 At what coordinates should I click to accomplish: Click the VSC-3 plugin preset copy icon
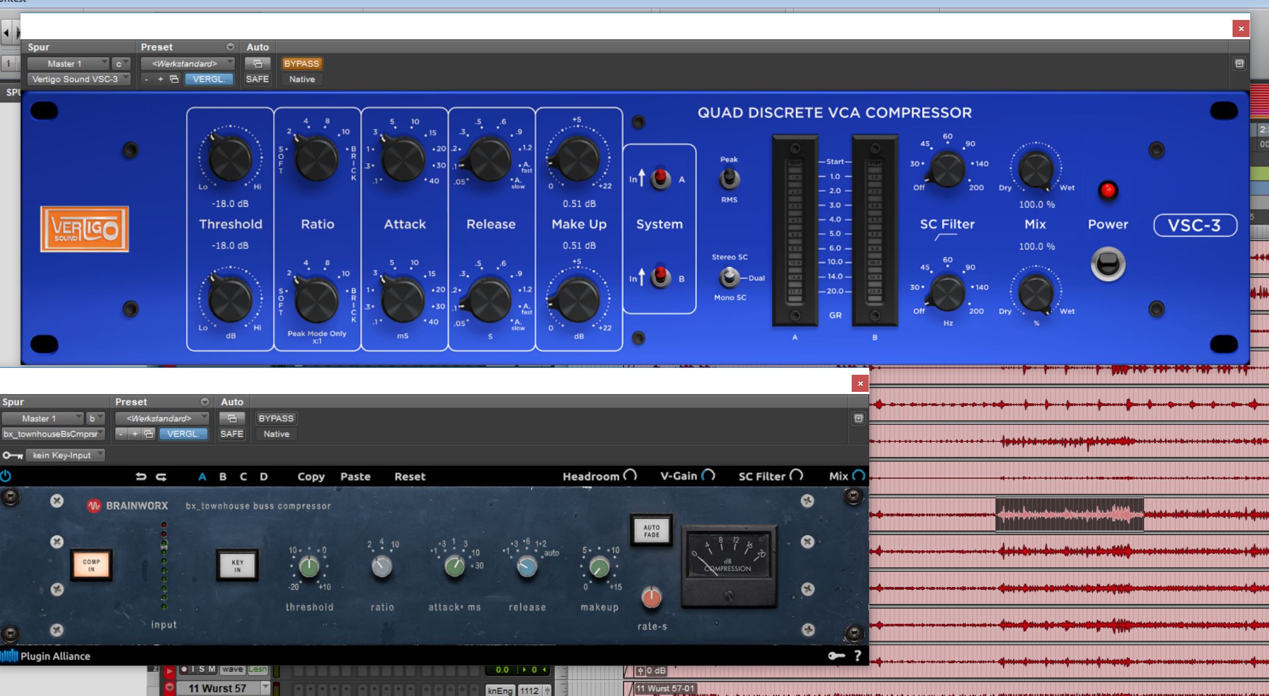click(x=174, y=79)
